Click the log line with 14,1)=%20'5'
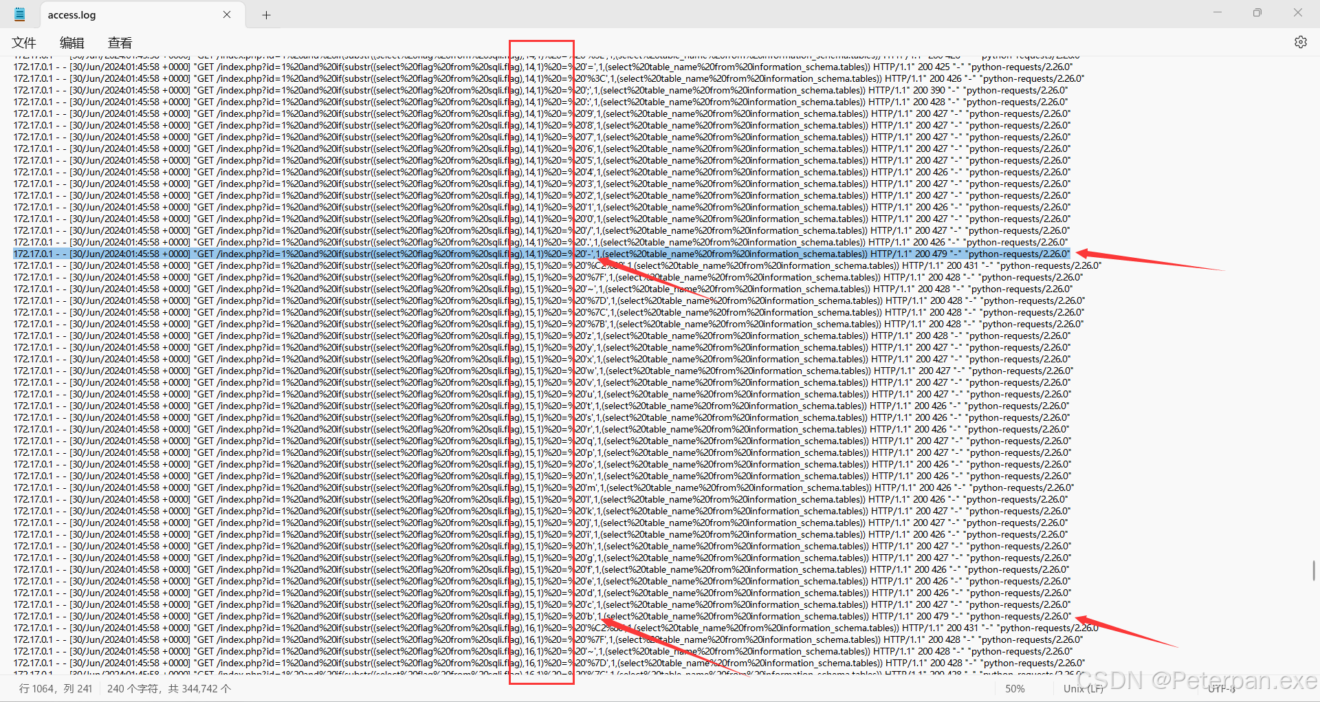The width and height of the screenshot is (1320, 702). 542,160
